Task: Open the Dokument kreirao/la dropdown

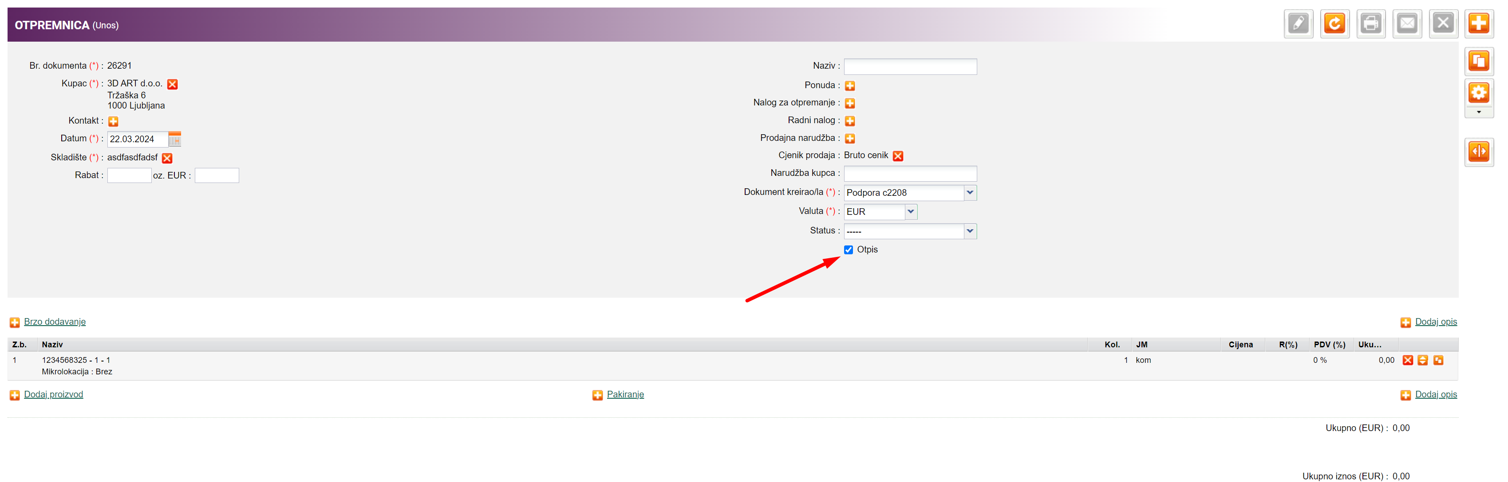Action: point(969,193)
